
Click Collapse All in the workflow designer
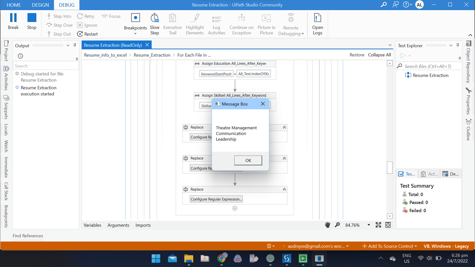[380, 54]
